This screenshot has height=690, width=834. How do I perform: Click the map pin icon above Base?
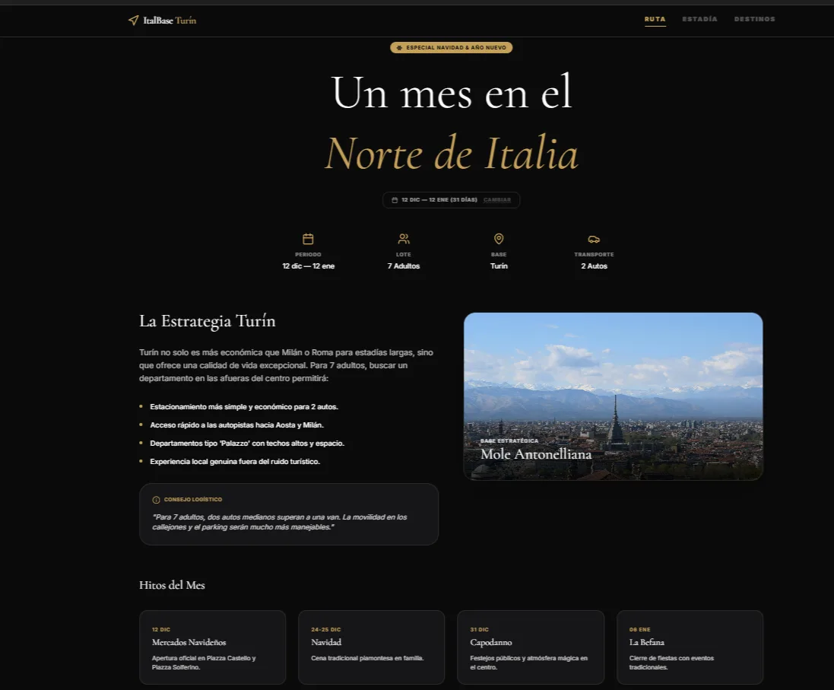pos(499,239)
